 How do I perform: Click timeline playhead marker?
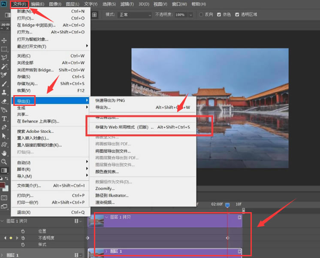227,205
